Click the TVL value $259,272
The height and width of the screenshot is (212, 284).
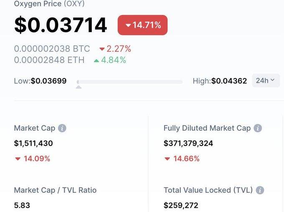[x=181, y=205]
